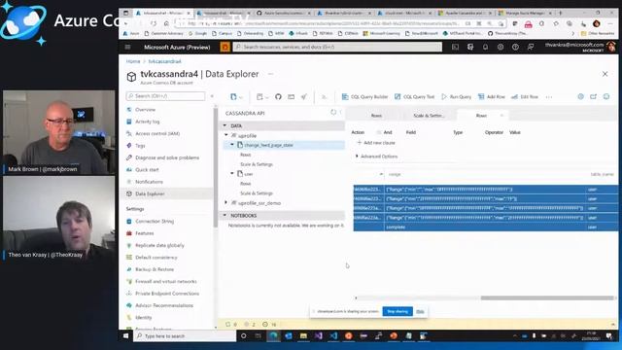This screenshot has width=622, height=350.
Task: Open Rows under user table
Action: [x=246, y=184]
